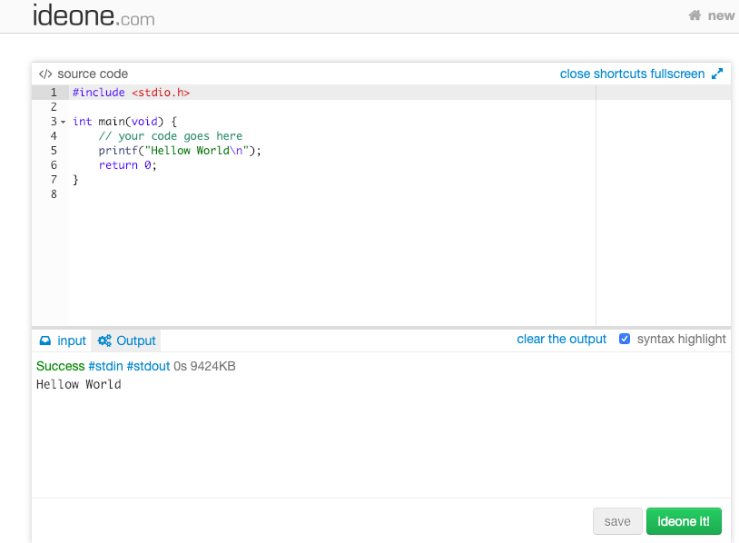The image size is (739, 543).
Task: Open the #stdout link
Action: 148,366
